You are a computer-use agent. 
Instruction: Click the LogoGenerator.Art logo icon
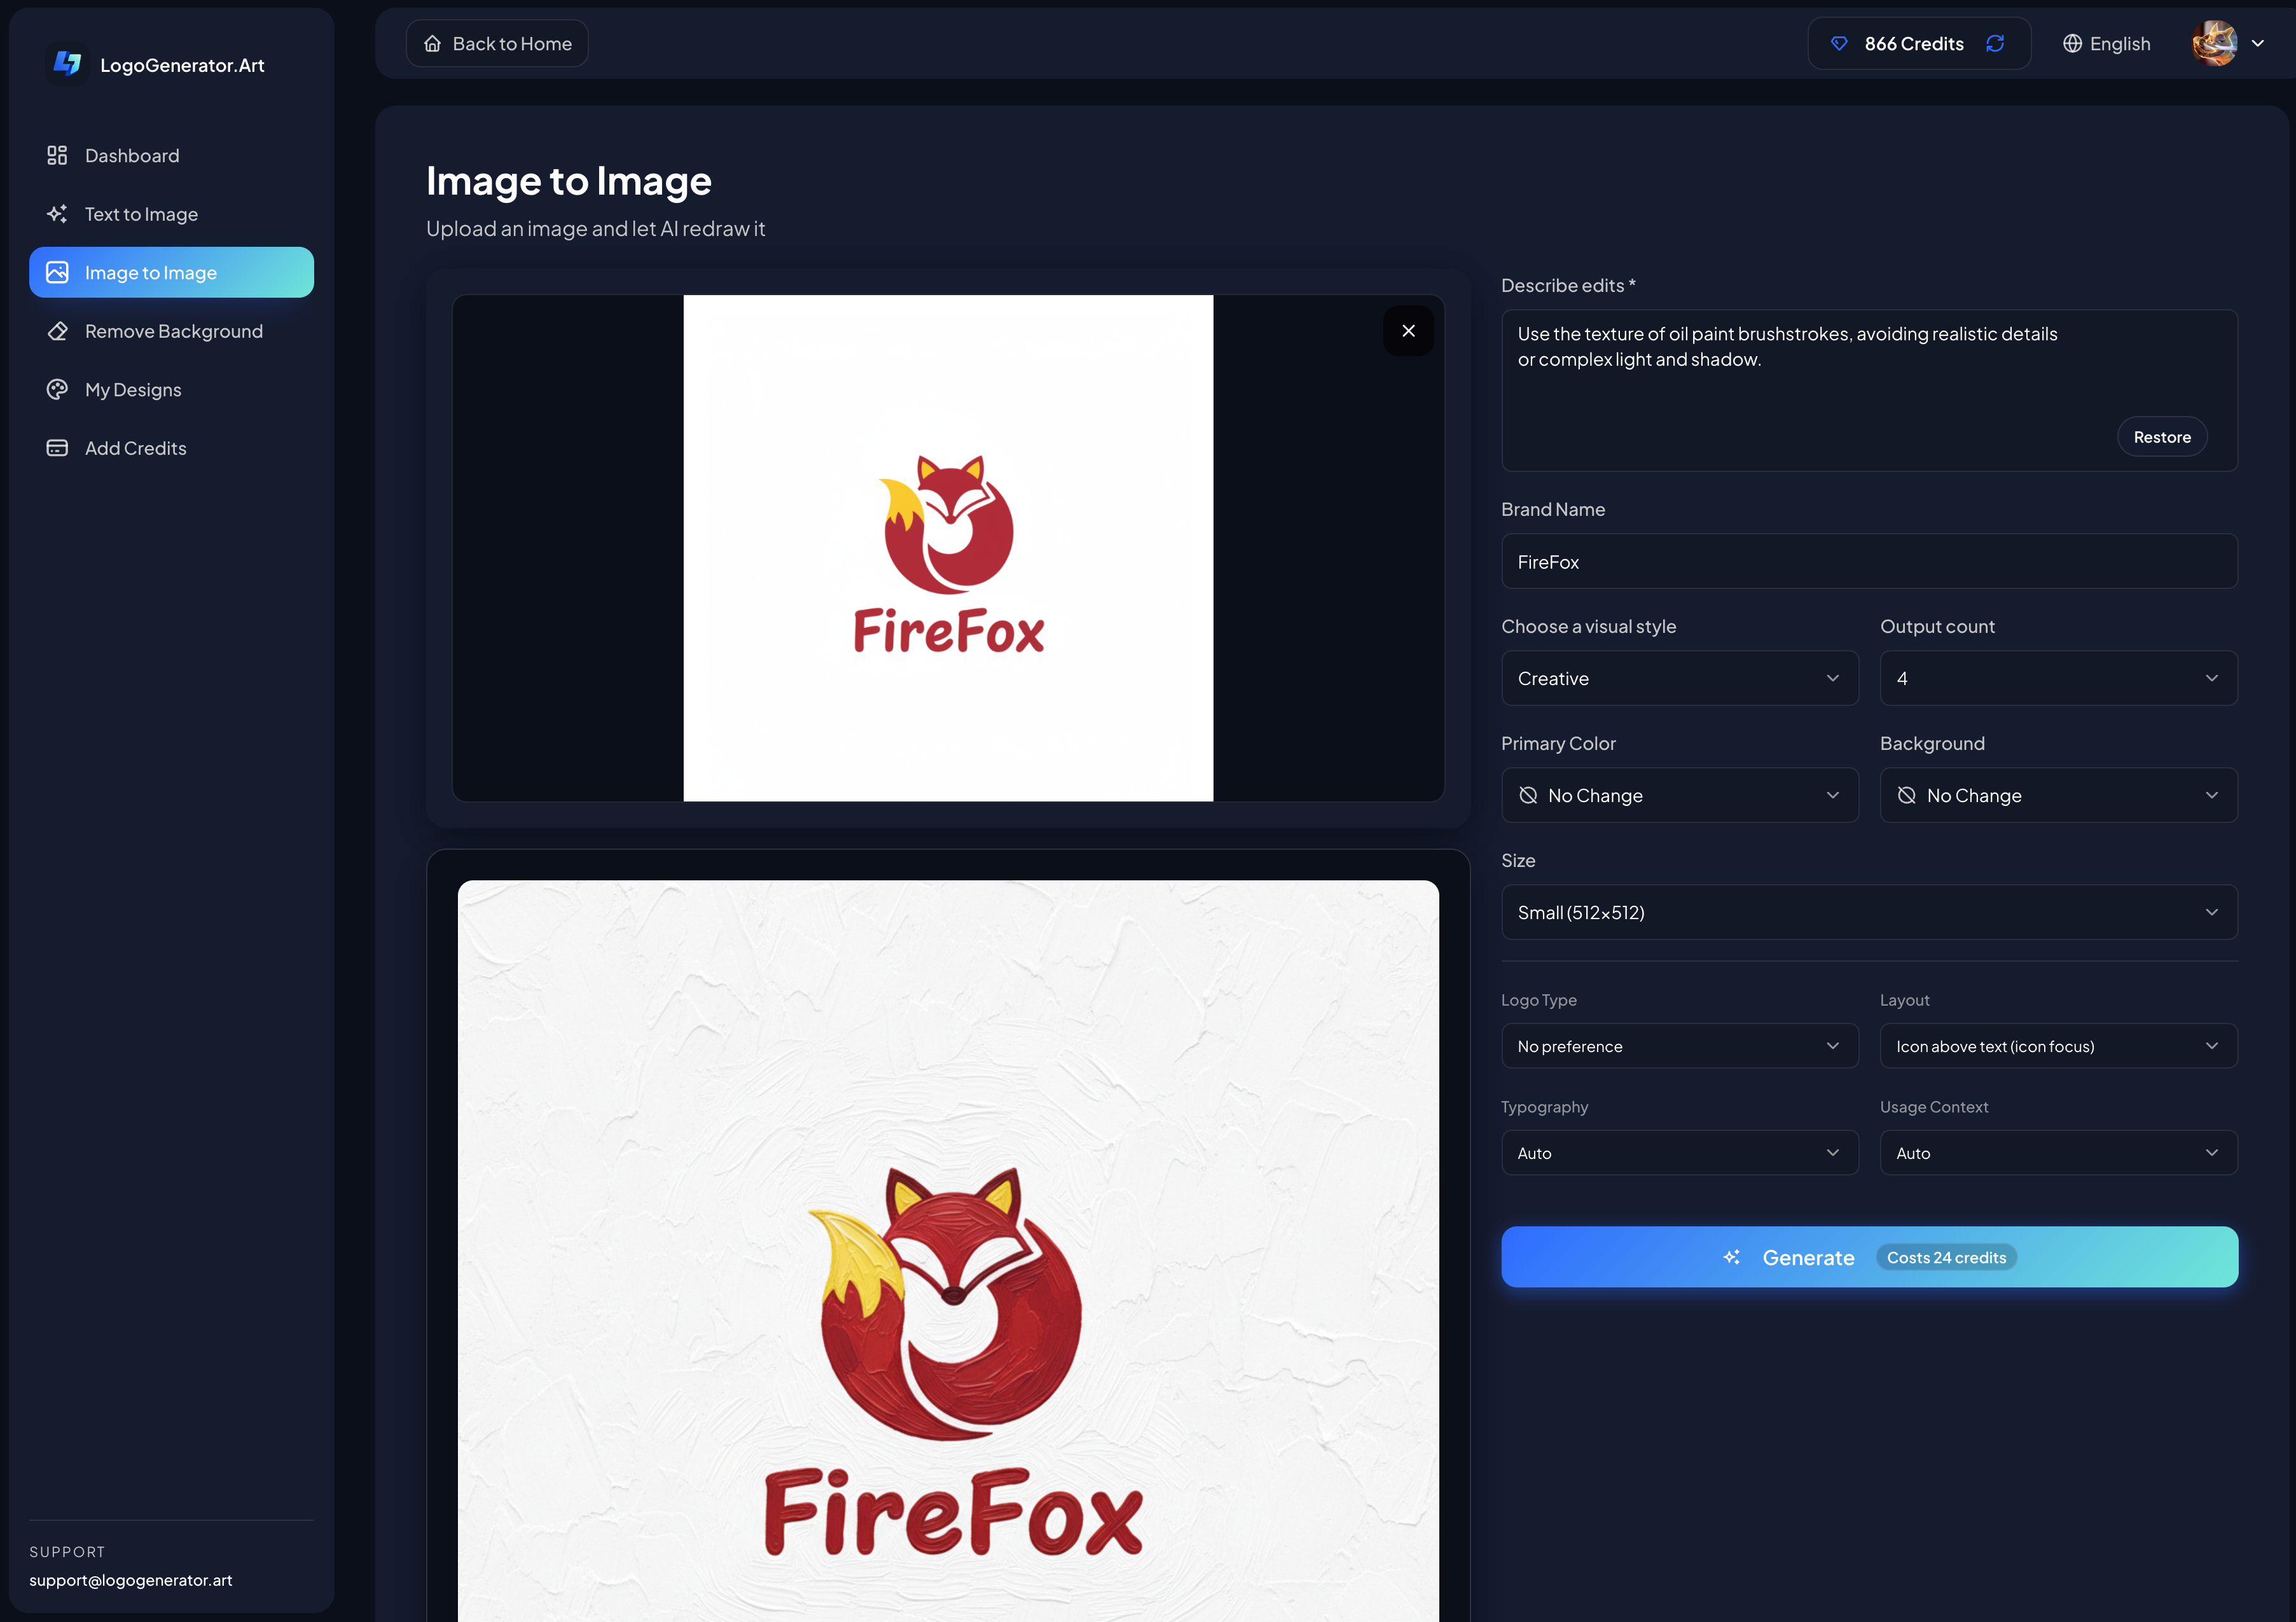click(x=67, y=63)
